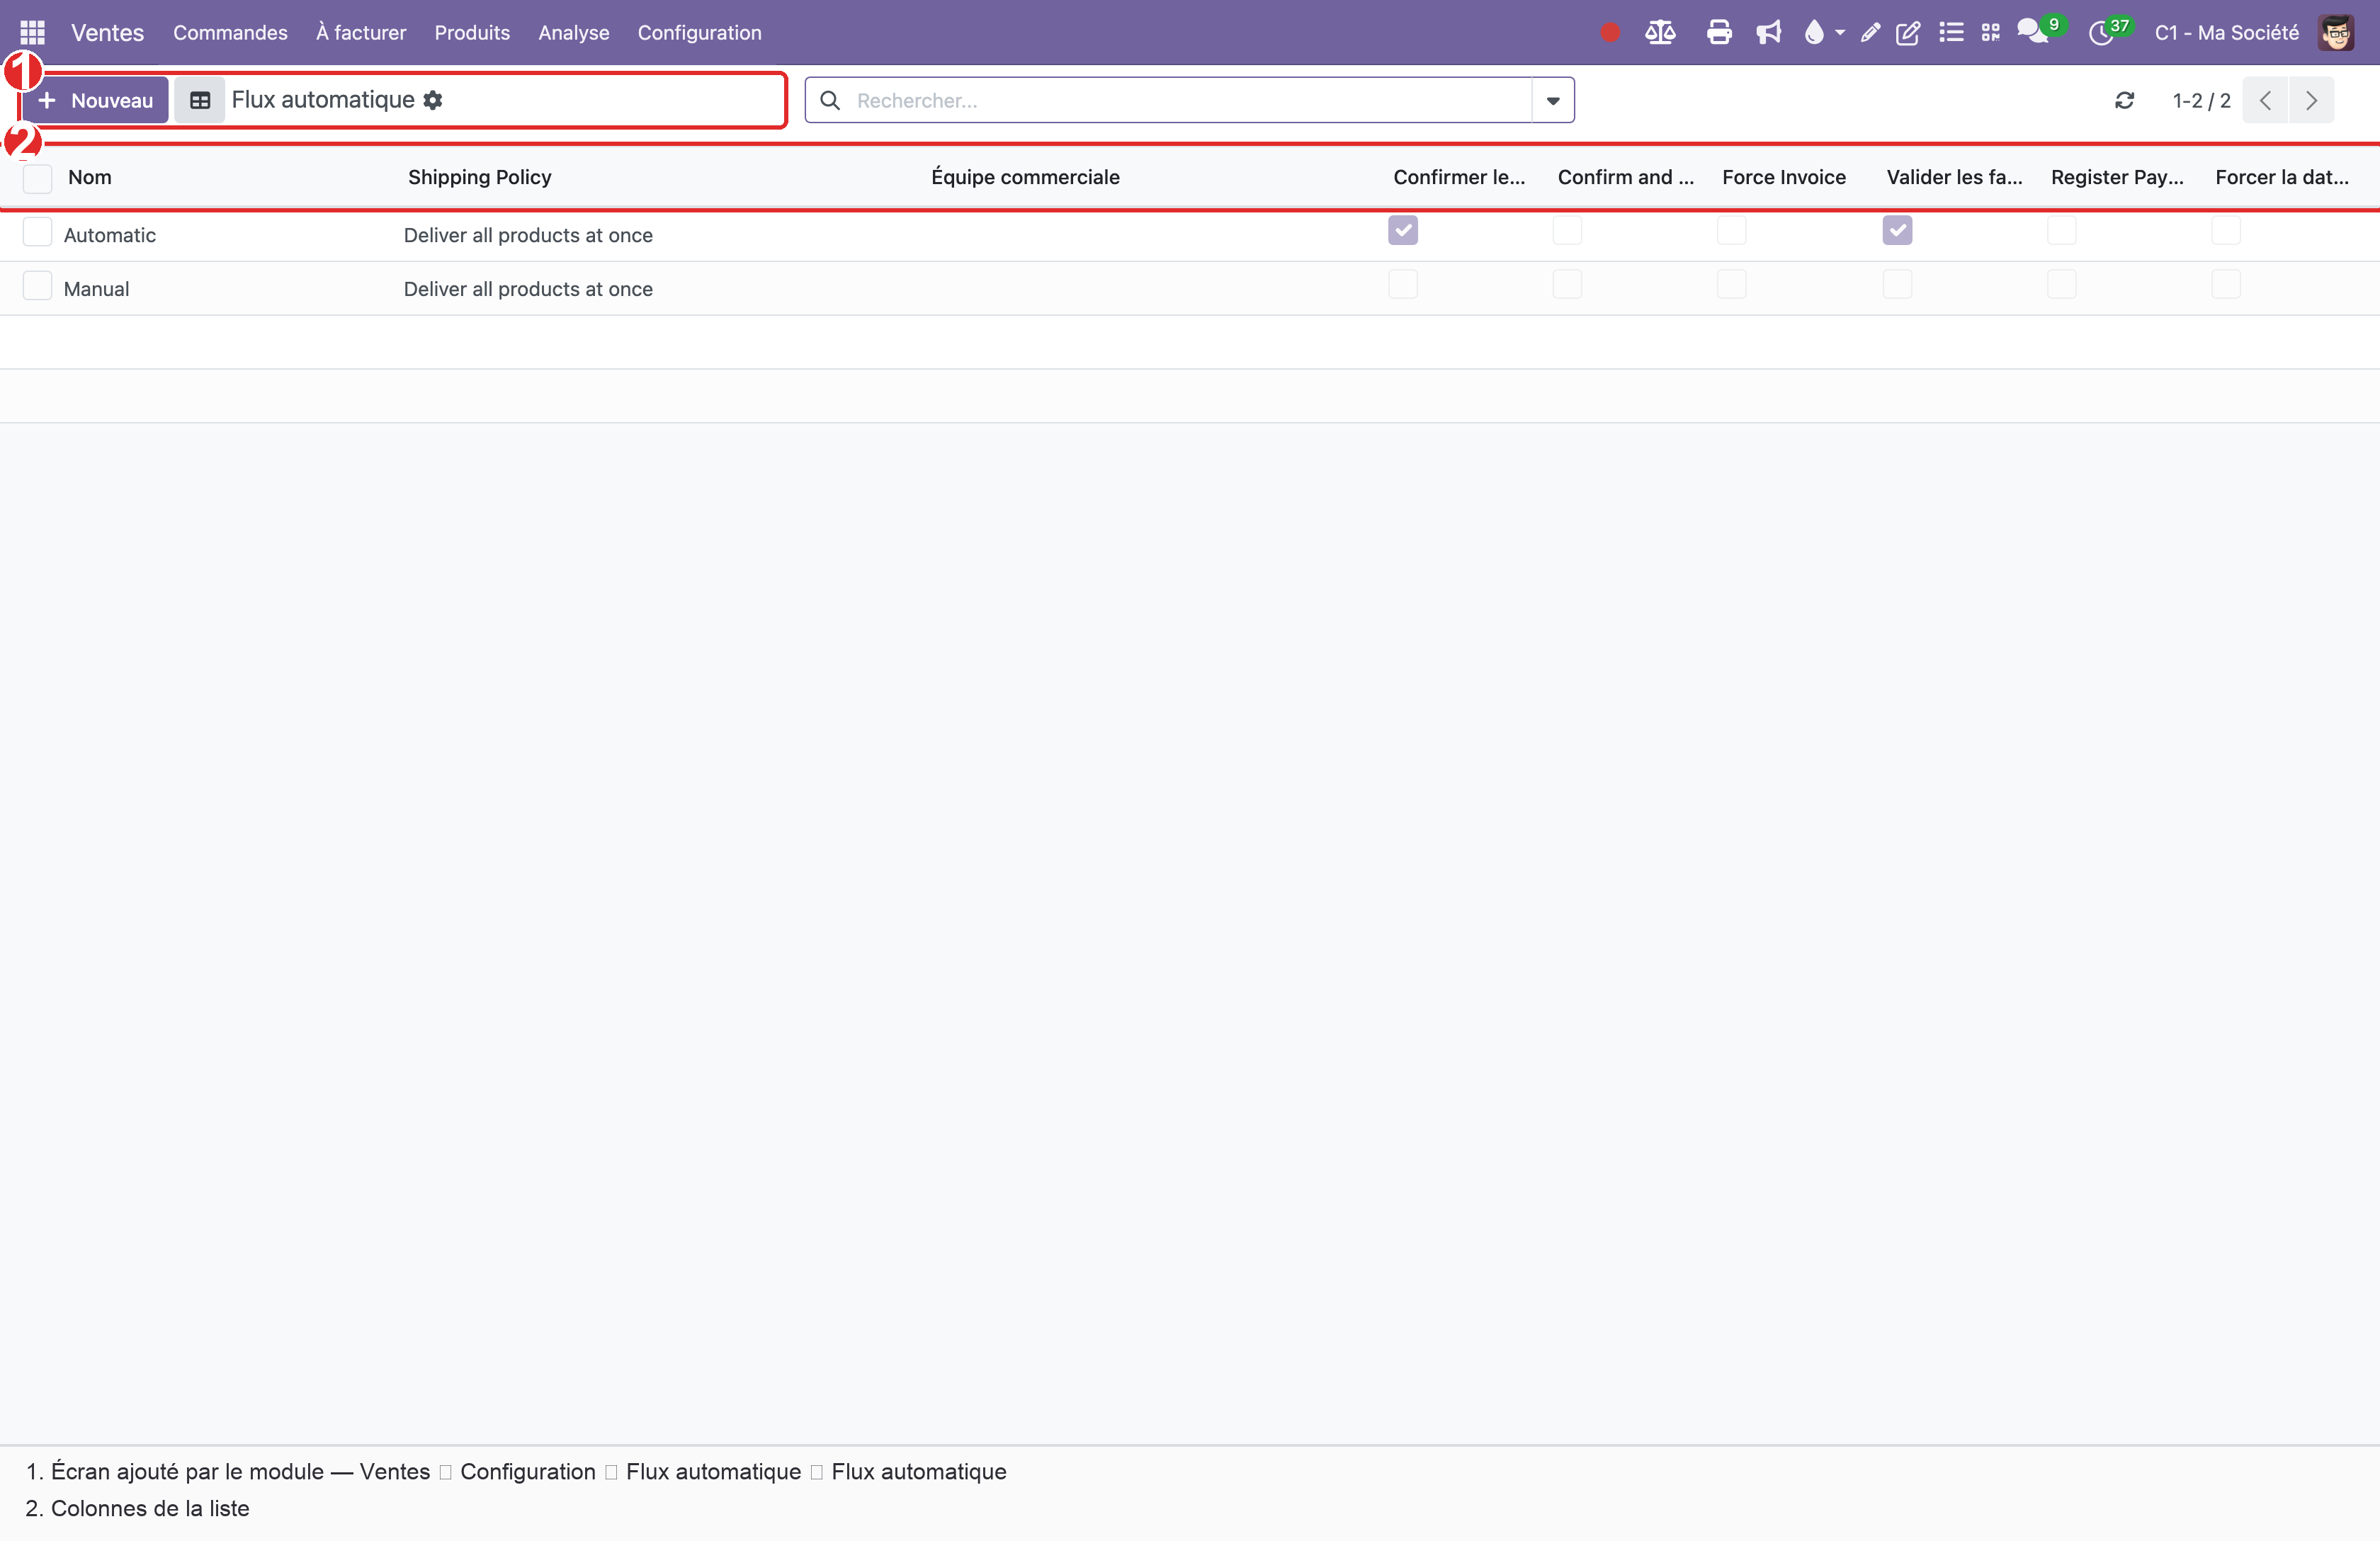Expand the search options dropdown arrow
This screenshot has width=2380, height=1541.
coord(1553,100)
